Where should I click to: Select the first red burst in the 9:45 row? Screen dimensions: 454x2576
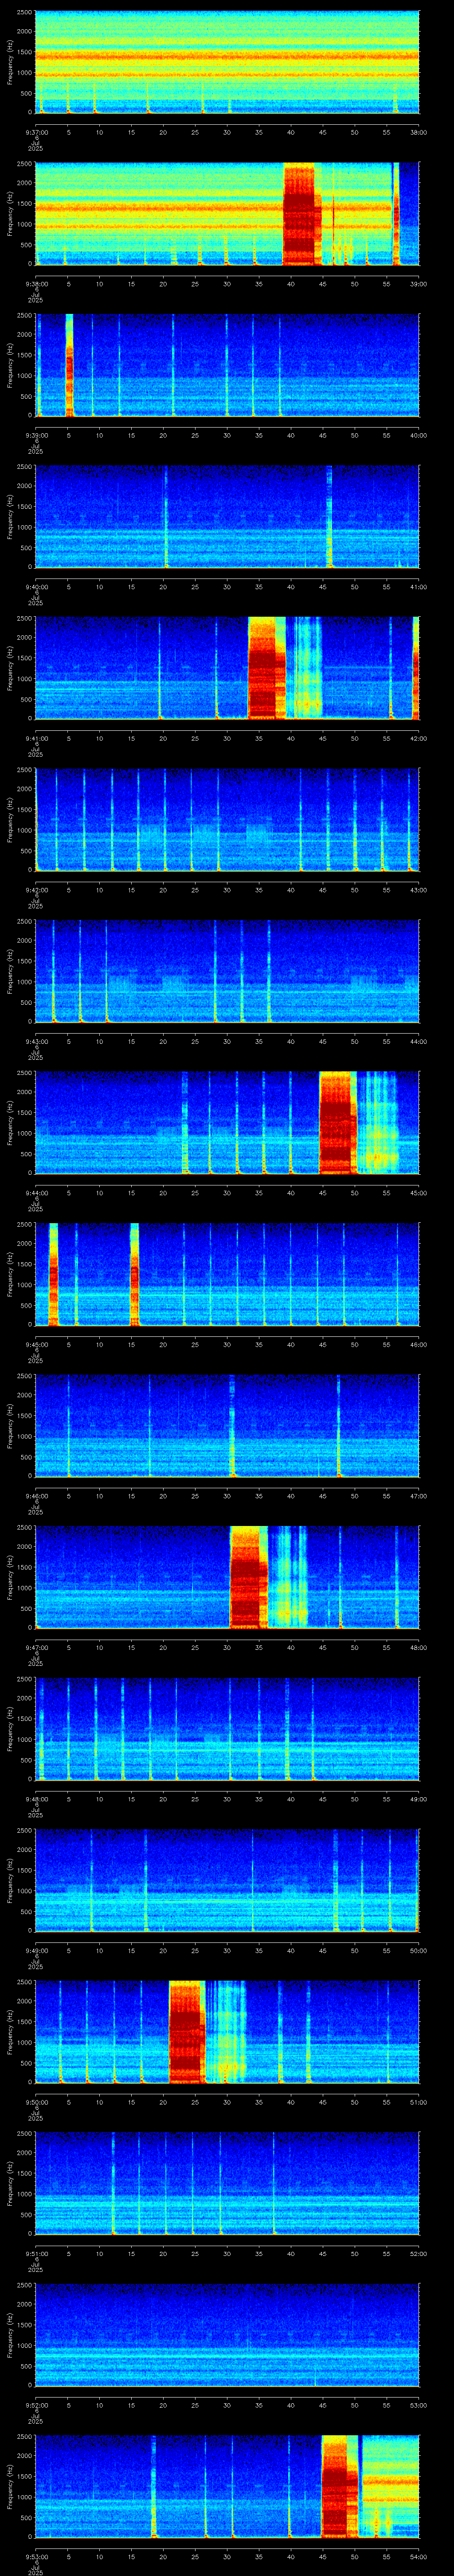point(53,1274)
